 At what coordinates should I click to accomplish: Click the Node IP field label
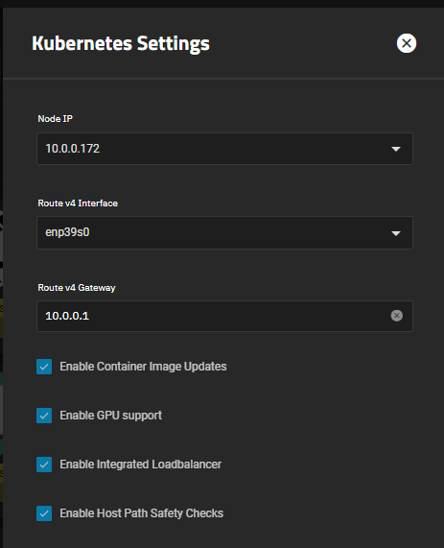56,119
